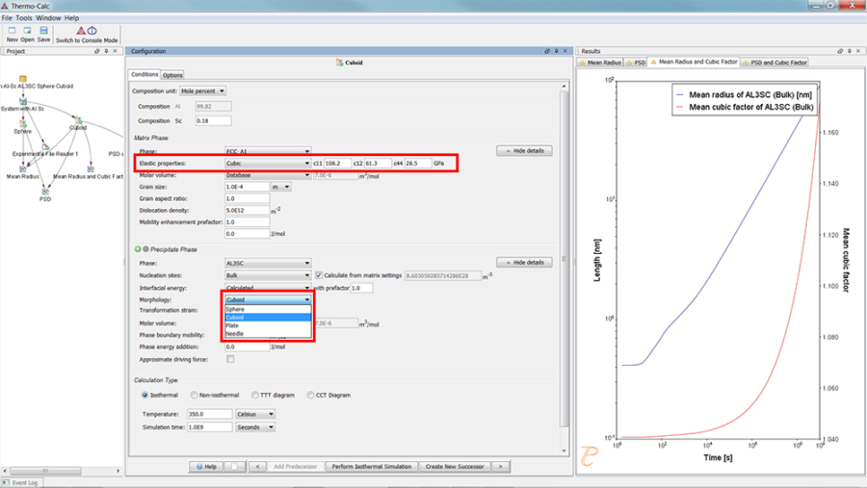This screenshot has width=867, height=488.
Task: Click the Simulation time input field
Action: point(204,426)
